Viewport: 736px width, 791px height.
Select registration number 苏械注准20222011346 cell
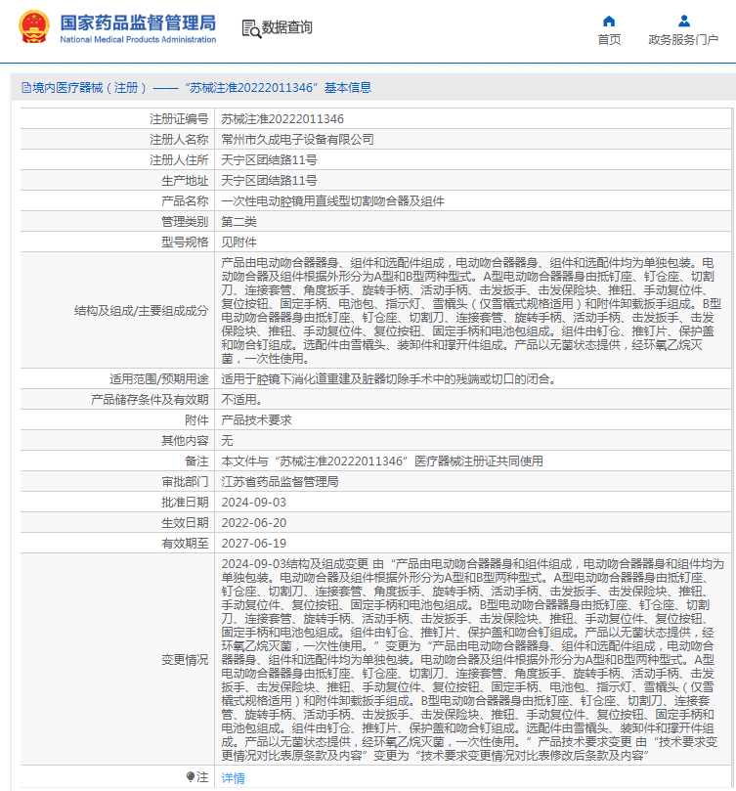click(282, 119)
